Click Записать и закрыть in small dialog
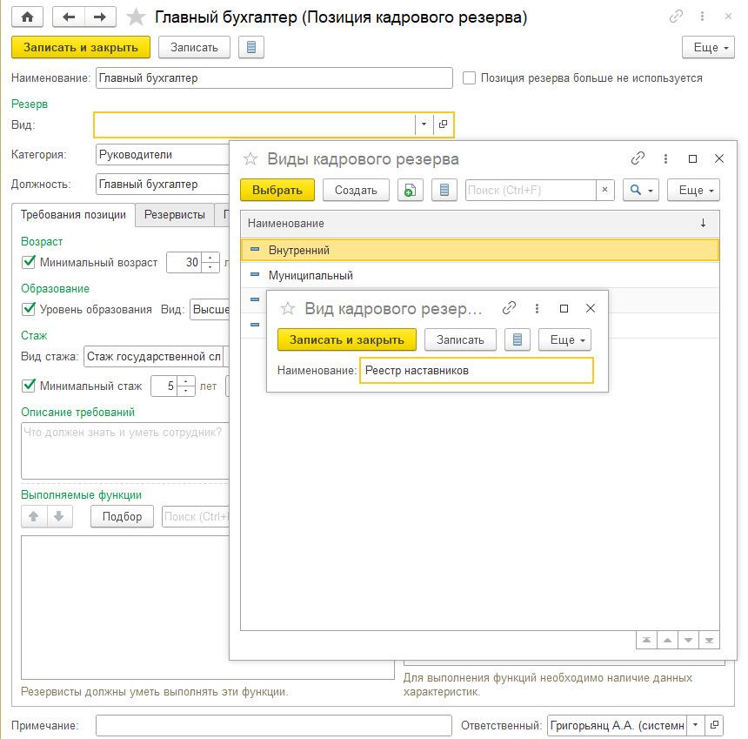Screen dimensions: 748x739 (x=346, y=339)
